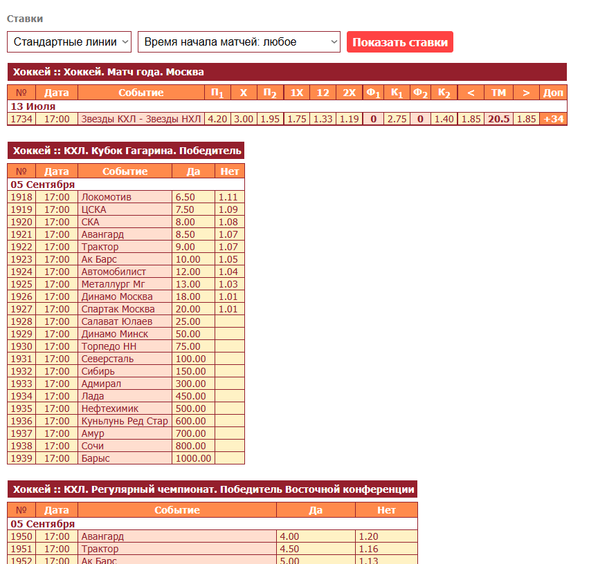Click the 9.00 odds for Трактор

tap(193, 247)
